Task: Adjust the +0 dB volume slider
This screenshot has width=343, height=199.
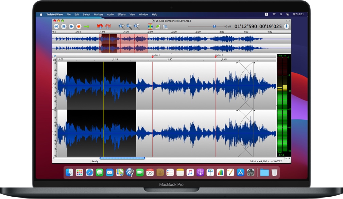Action: coord(214,26)
